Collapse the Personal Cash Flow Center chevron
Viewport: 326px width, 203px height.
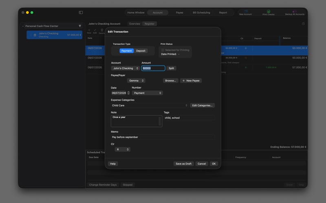click(x=23, y=26)
